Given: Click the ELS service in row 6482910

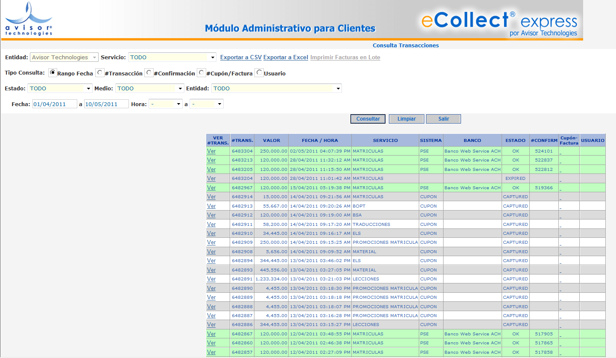Looking at the screenshot, I should [x=357, y=234].
